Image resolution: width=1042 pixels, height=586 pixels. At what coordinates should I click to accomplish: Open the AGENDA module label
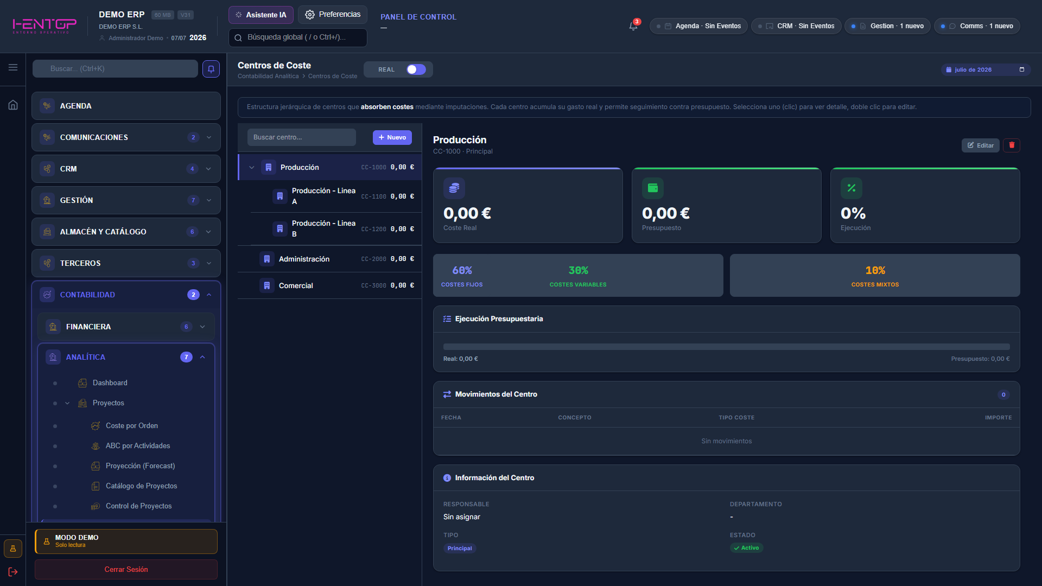point(75,106)
